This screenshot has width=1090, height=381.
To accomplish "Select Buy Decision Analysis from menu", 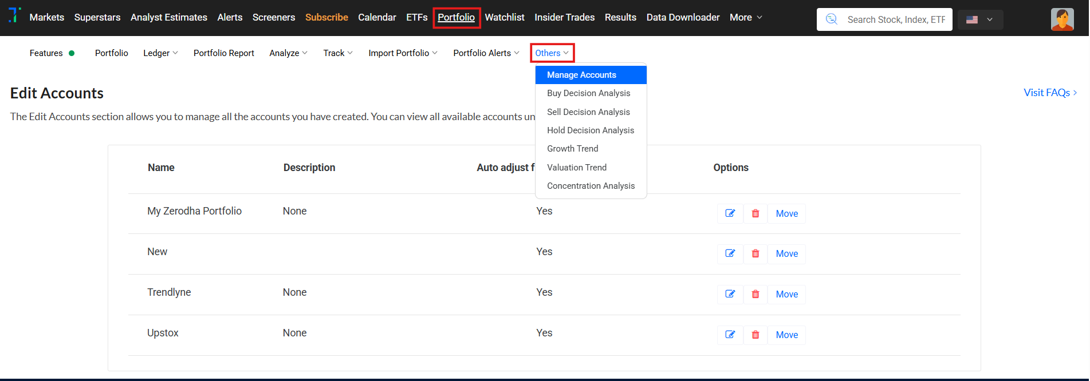I will coord(588,93).
